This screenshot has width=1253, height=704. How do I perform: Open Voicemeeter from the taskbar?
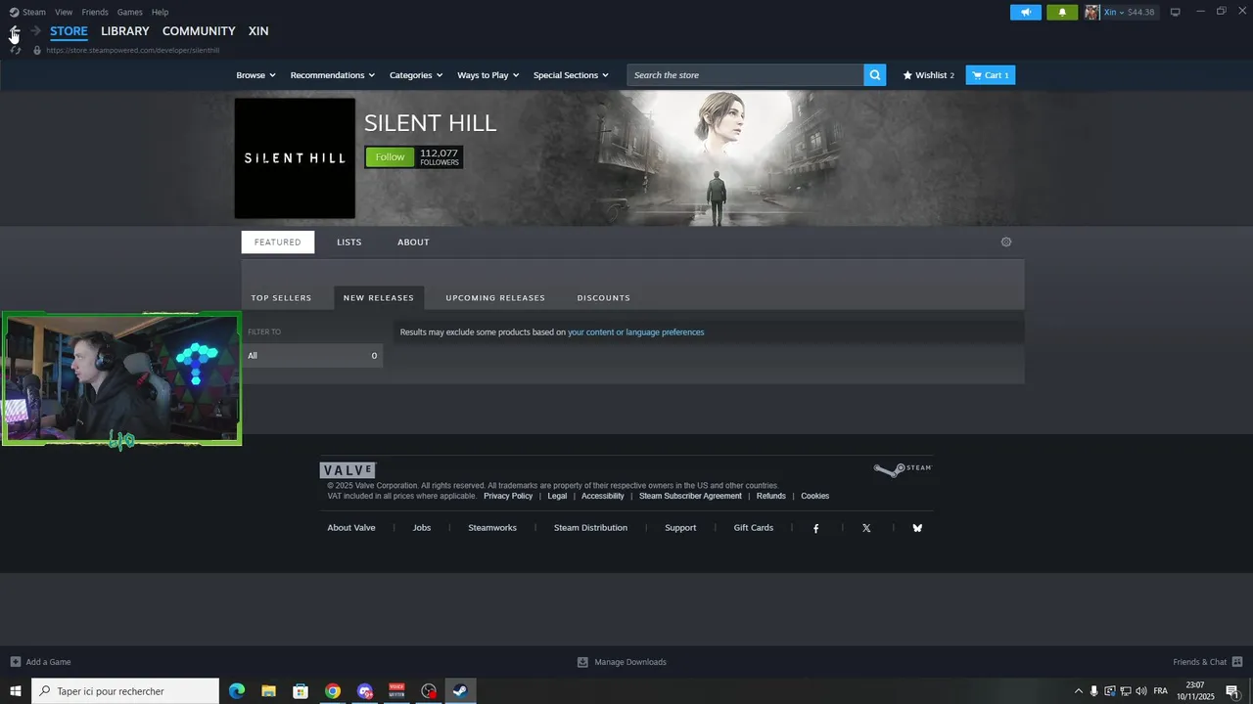(396, 691)
